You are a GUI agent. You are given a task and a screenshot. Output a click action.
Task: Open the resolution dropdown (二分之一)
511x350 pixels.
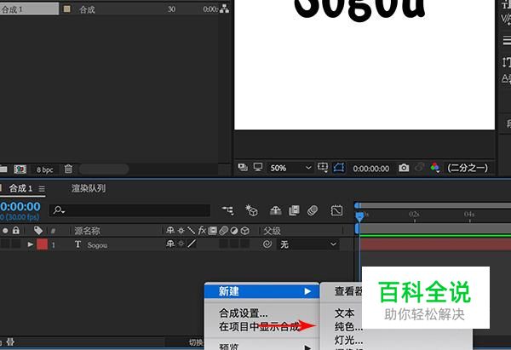point(468,168)
